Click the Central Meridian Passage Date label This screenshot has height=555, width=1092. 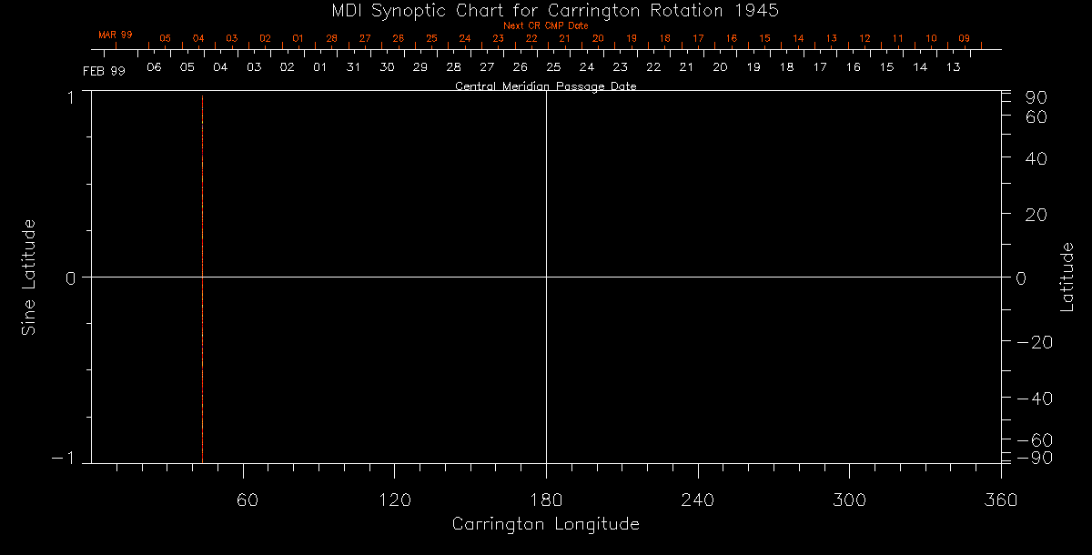pos(545,86)
